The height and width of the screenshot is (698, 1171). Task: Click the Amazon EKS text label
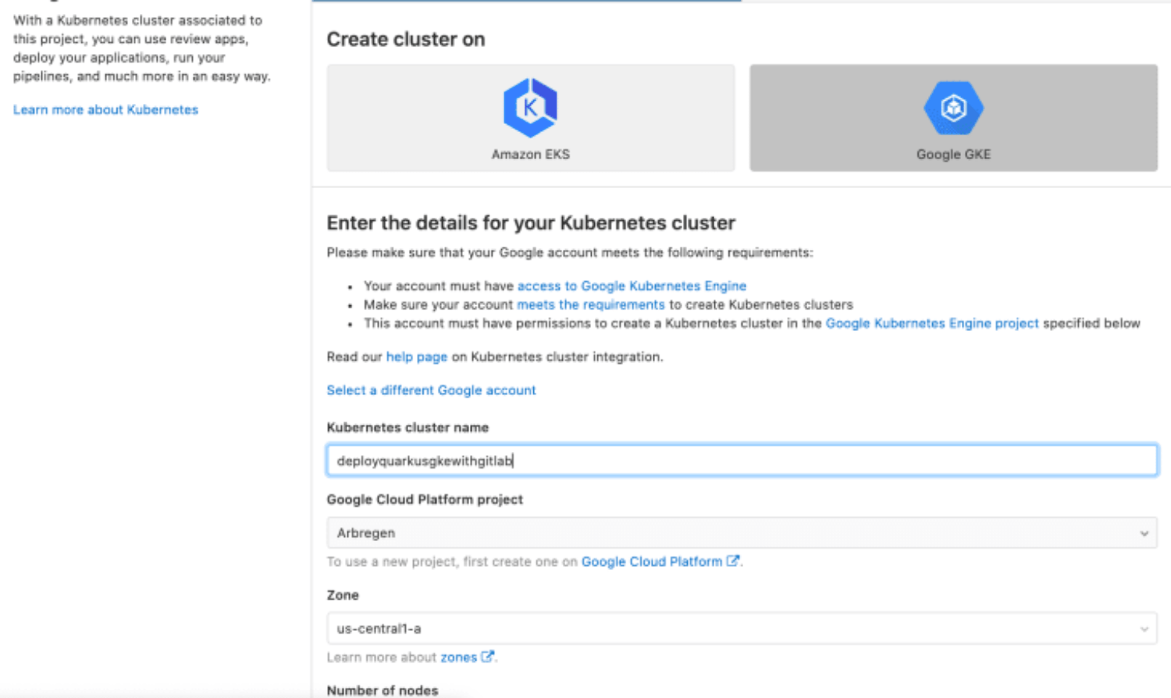click(530, 155)
